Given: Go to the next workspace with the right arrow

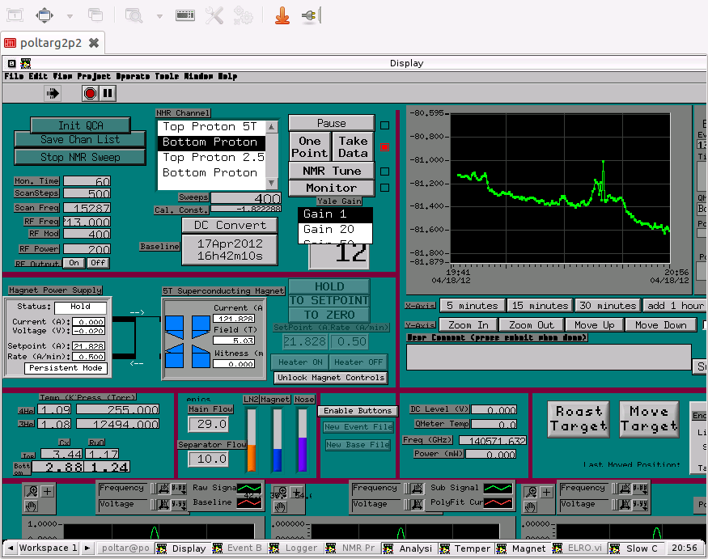Looking at the screenshot, I should (x=87, y=548).
